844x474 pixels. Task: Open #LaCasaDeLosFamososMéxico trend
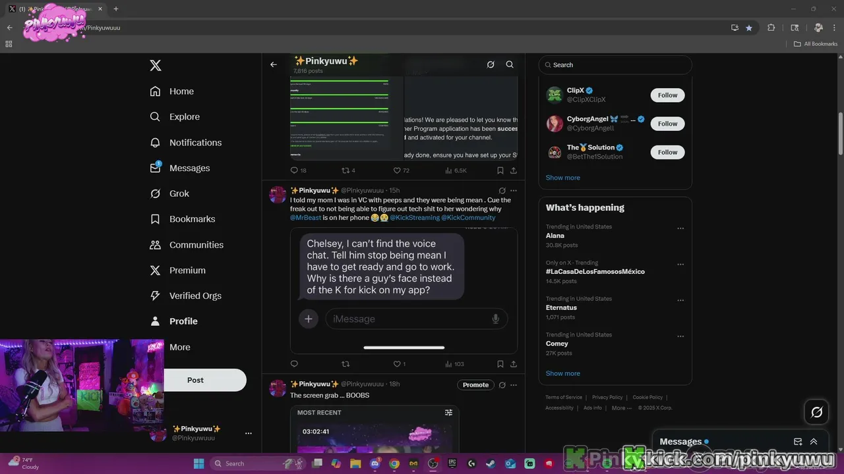(595, 271)
